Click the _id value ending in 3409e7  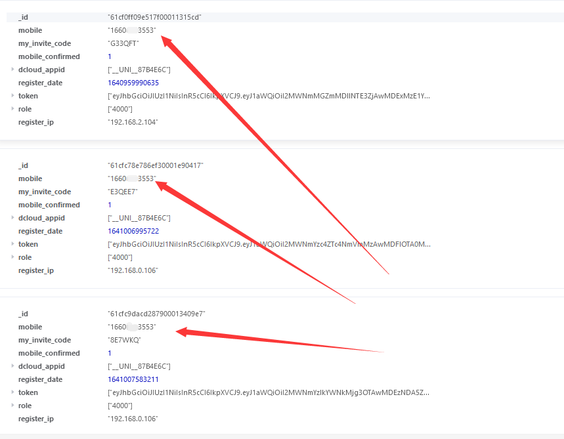coord(156,314)
